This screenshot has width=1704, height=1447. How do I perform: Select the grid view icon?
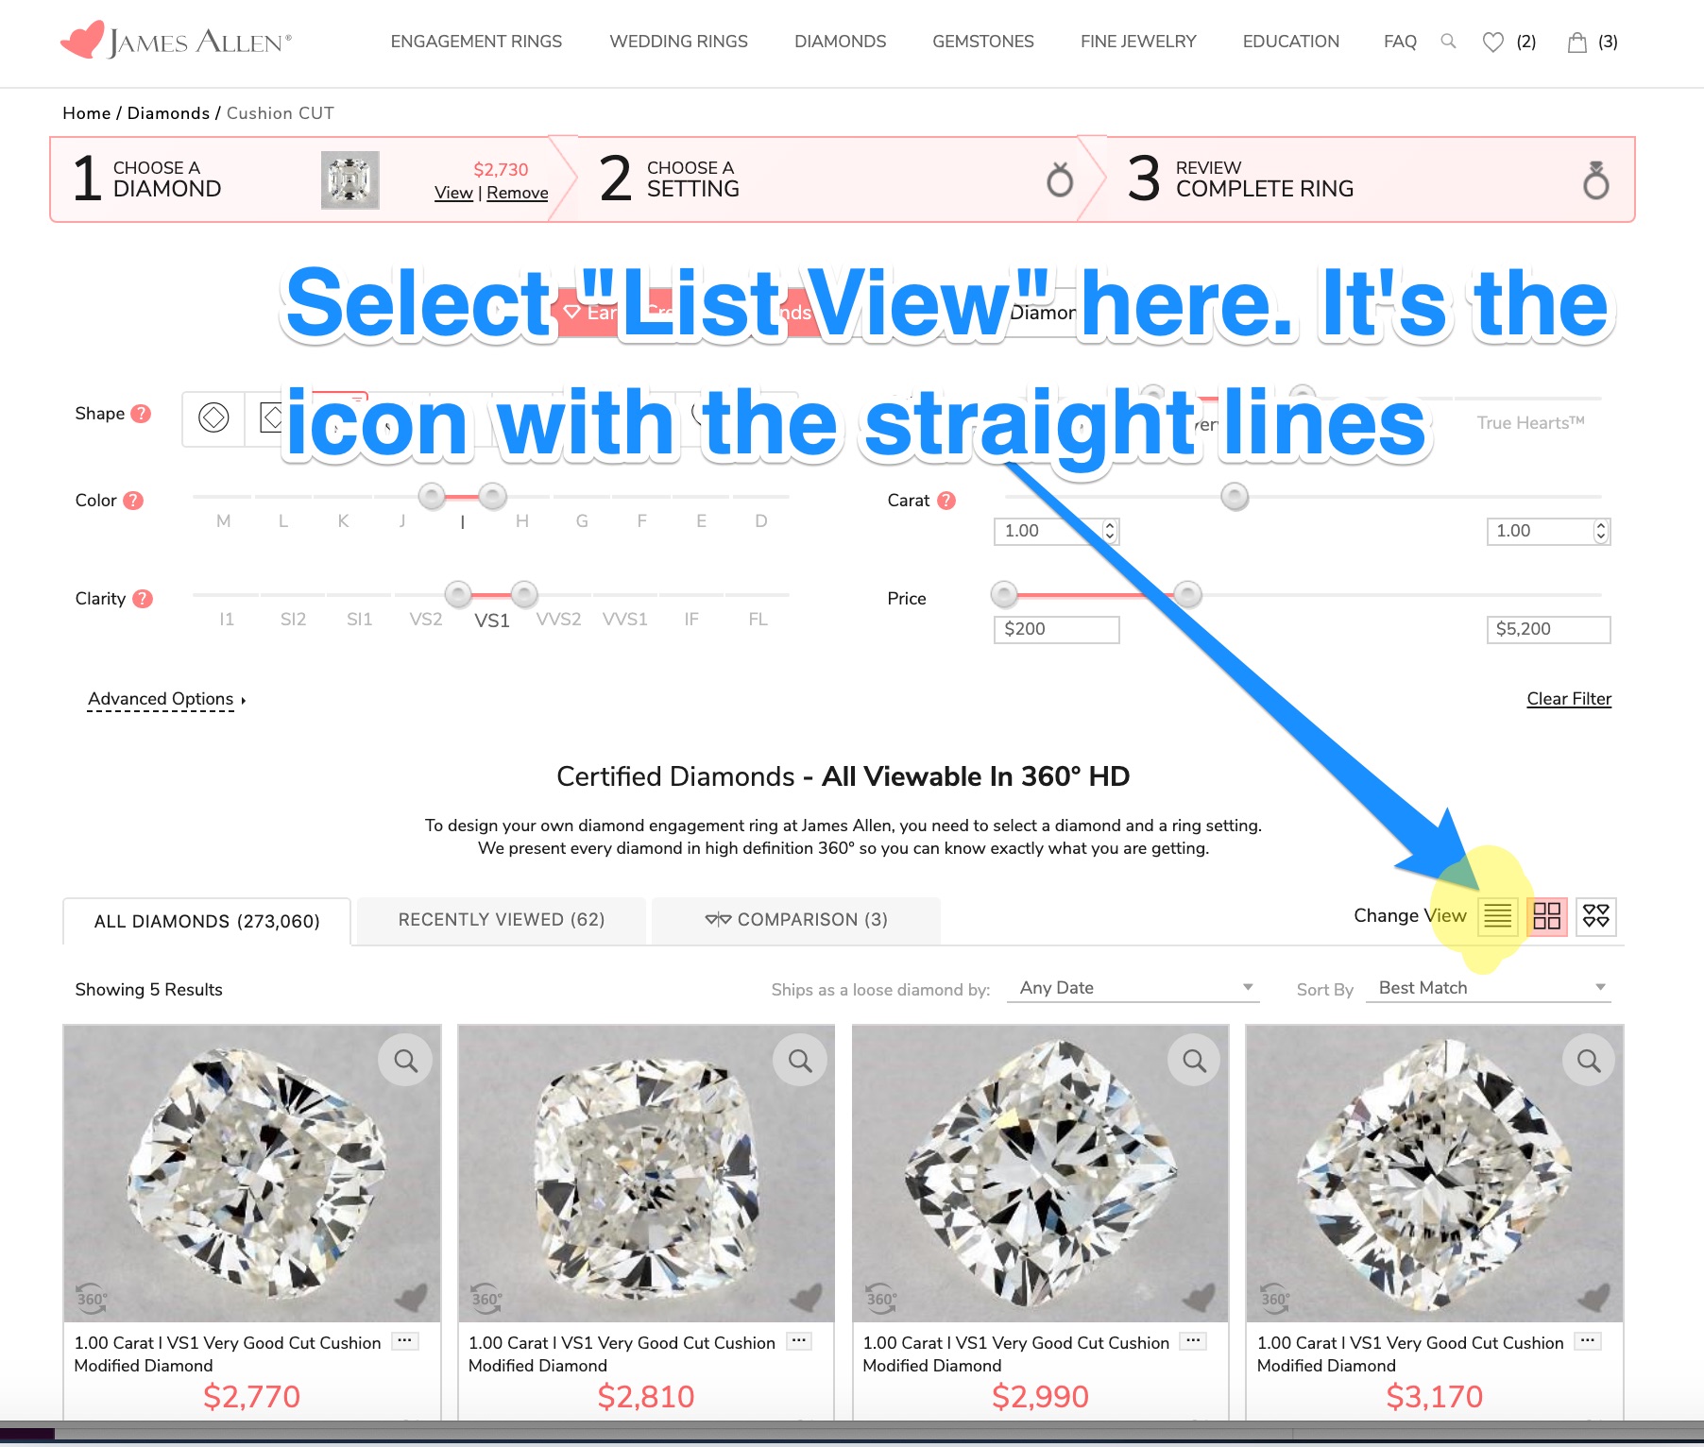(x=1546, y=916)
